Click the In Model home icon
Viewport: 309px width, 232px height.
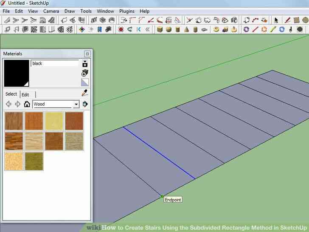27,104
